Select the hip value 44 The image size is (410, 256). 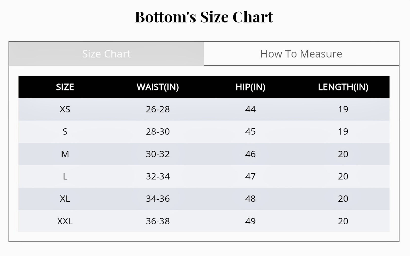250,109
